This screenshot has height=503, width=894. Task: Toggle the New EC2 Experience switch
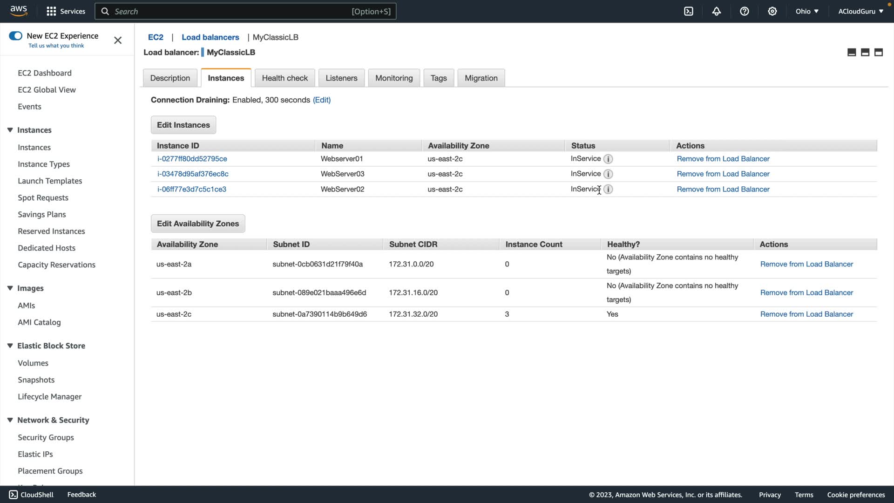click(x=15, y=36)
